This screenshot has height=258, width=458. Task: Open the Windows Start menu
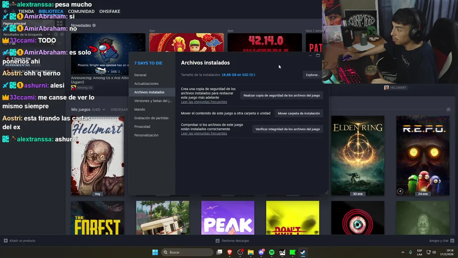[x=155, y=252]
